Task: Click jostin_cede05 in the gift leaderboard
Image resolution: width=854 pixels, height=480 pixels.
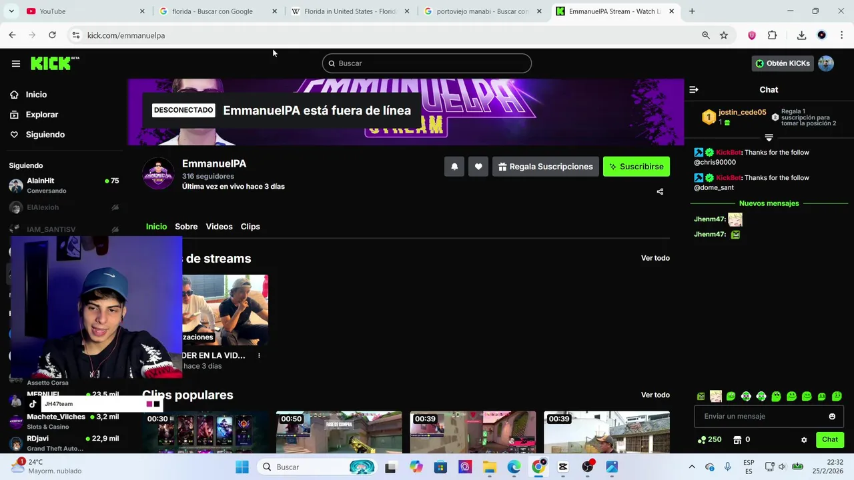Action: tap(742, 112)
